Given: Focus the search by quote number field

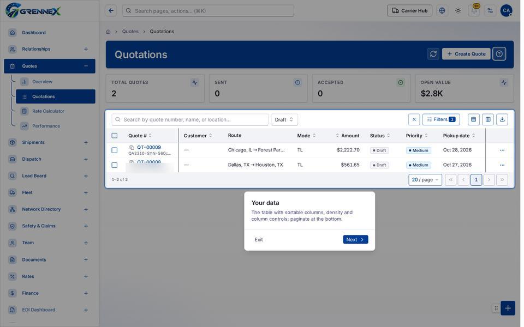Looking at the screenshot, I should pos(190,119).
